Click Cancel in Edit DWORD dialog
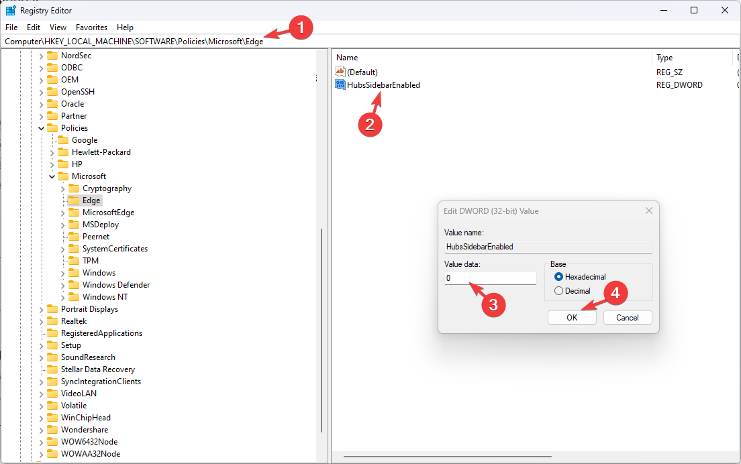This screenshot has width=741, height=464. click(628, 318)
